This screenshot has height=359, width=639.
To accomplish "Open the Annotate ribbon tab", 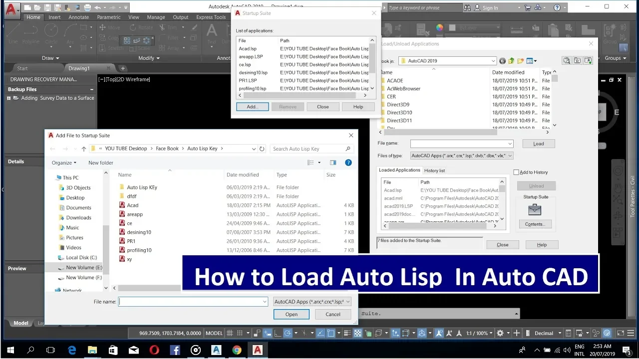I will 79,17.
